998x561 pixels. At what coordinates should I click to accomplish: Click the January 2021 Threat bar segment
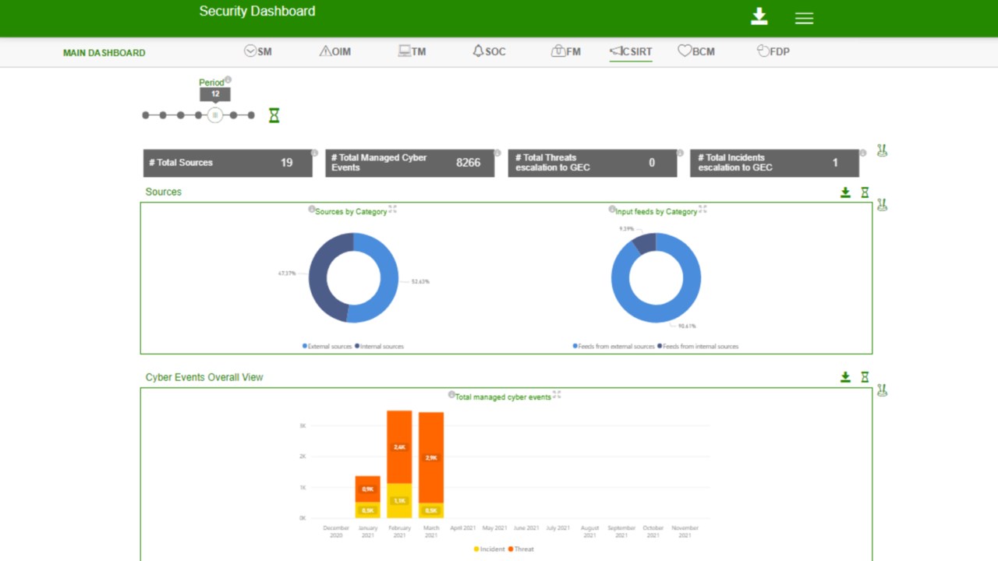coord(367,489)
